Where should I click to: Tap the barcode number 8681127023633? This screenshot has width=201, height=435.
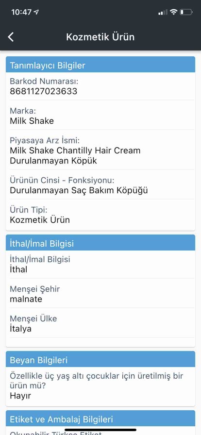pyautogui.click(x=44, y=91)
